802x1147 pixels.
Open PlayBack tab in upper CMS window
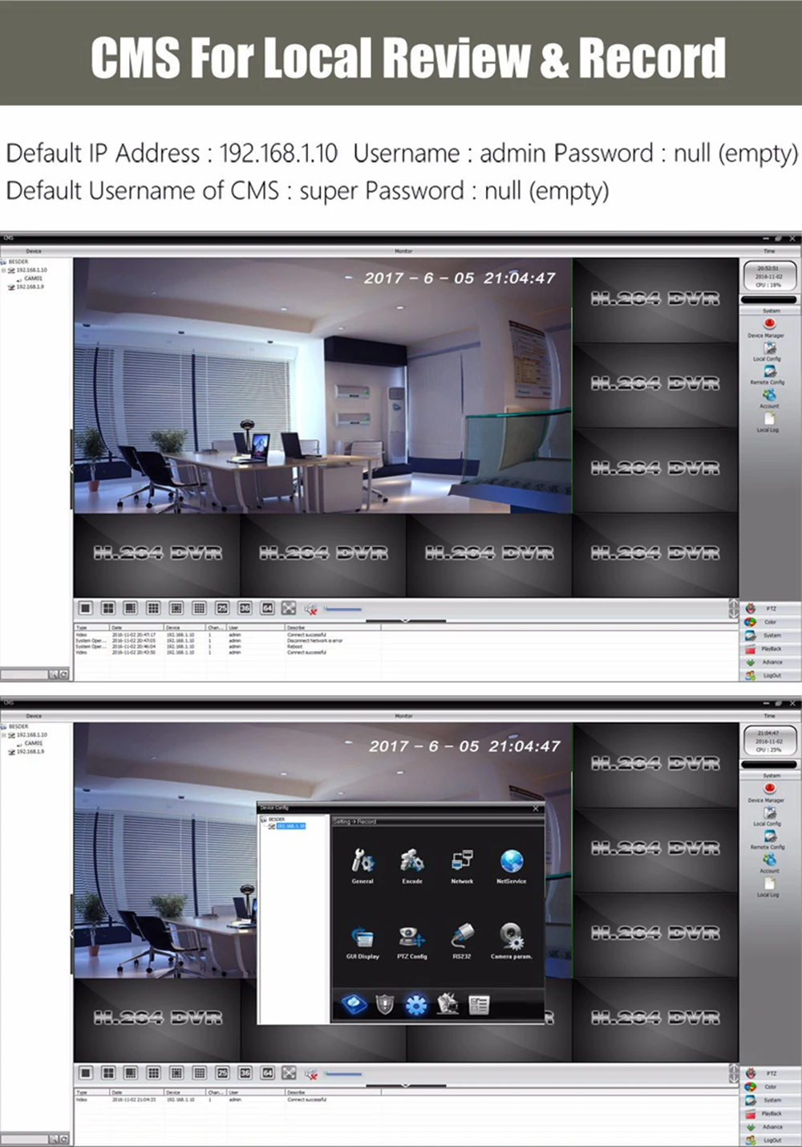click(770, 649)
